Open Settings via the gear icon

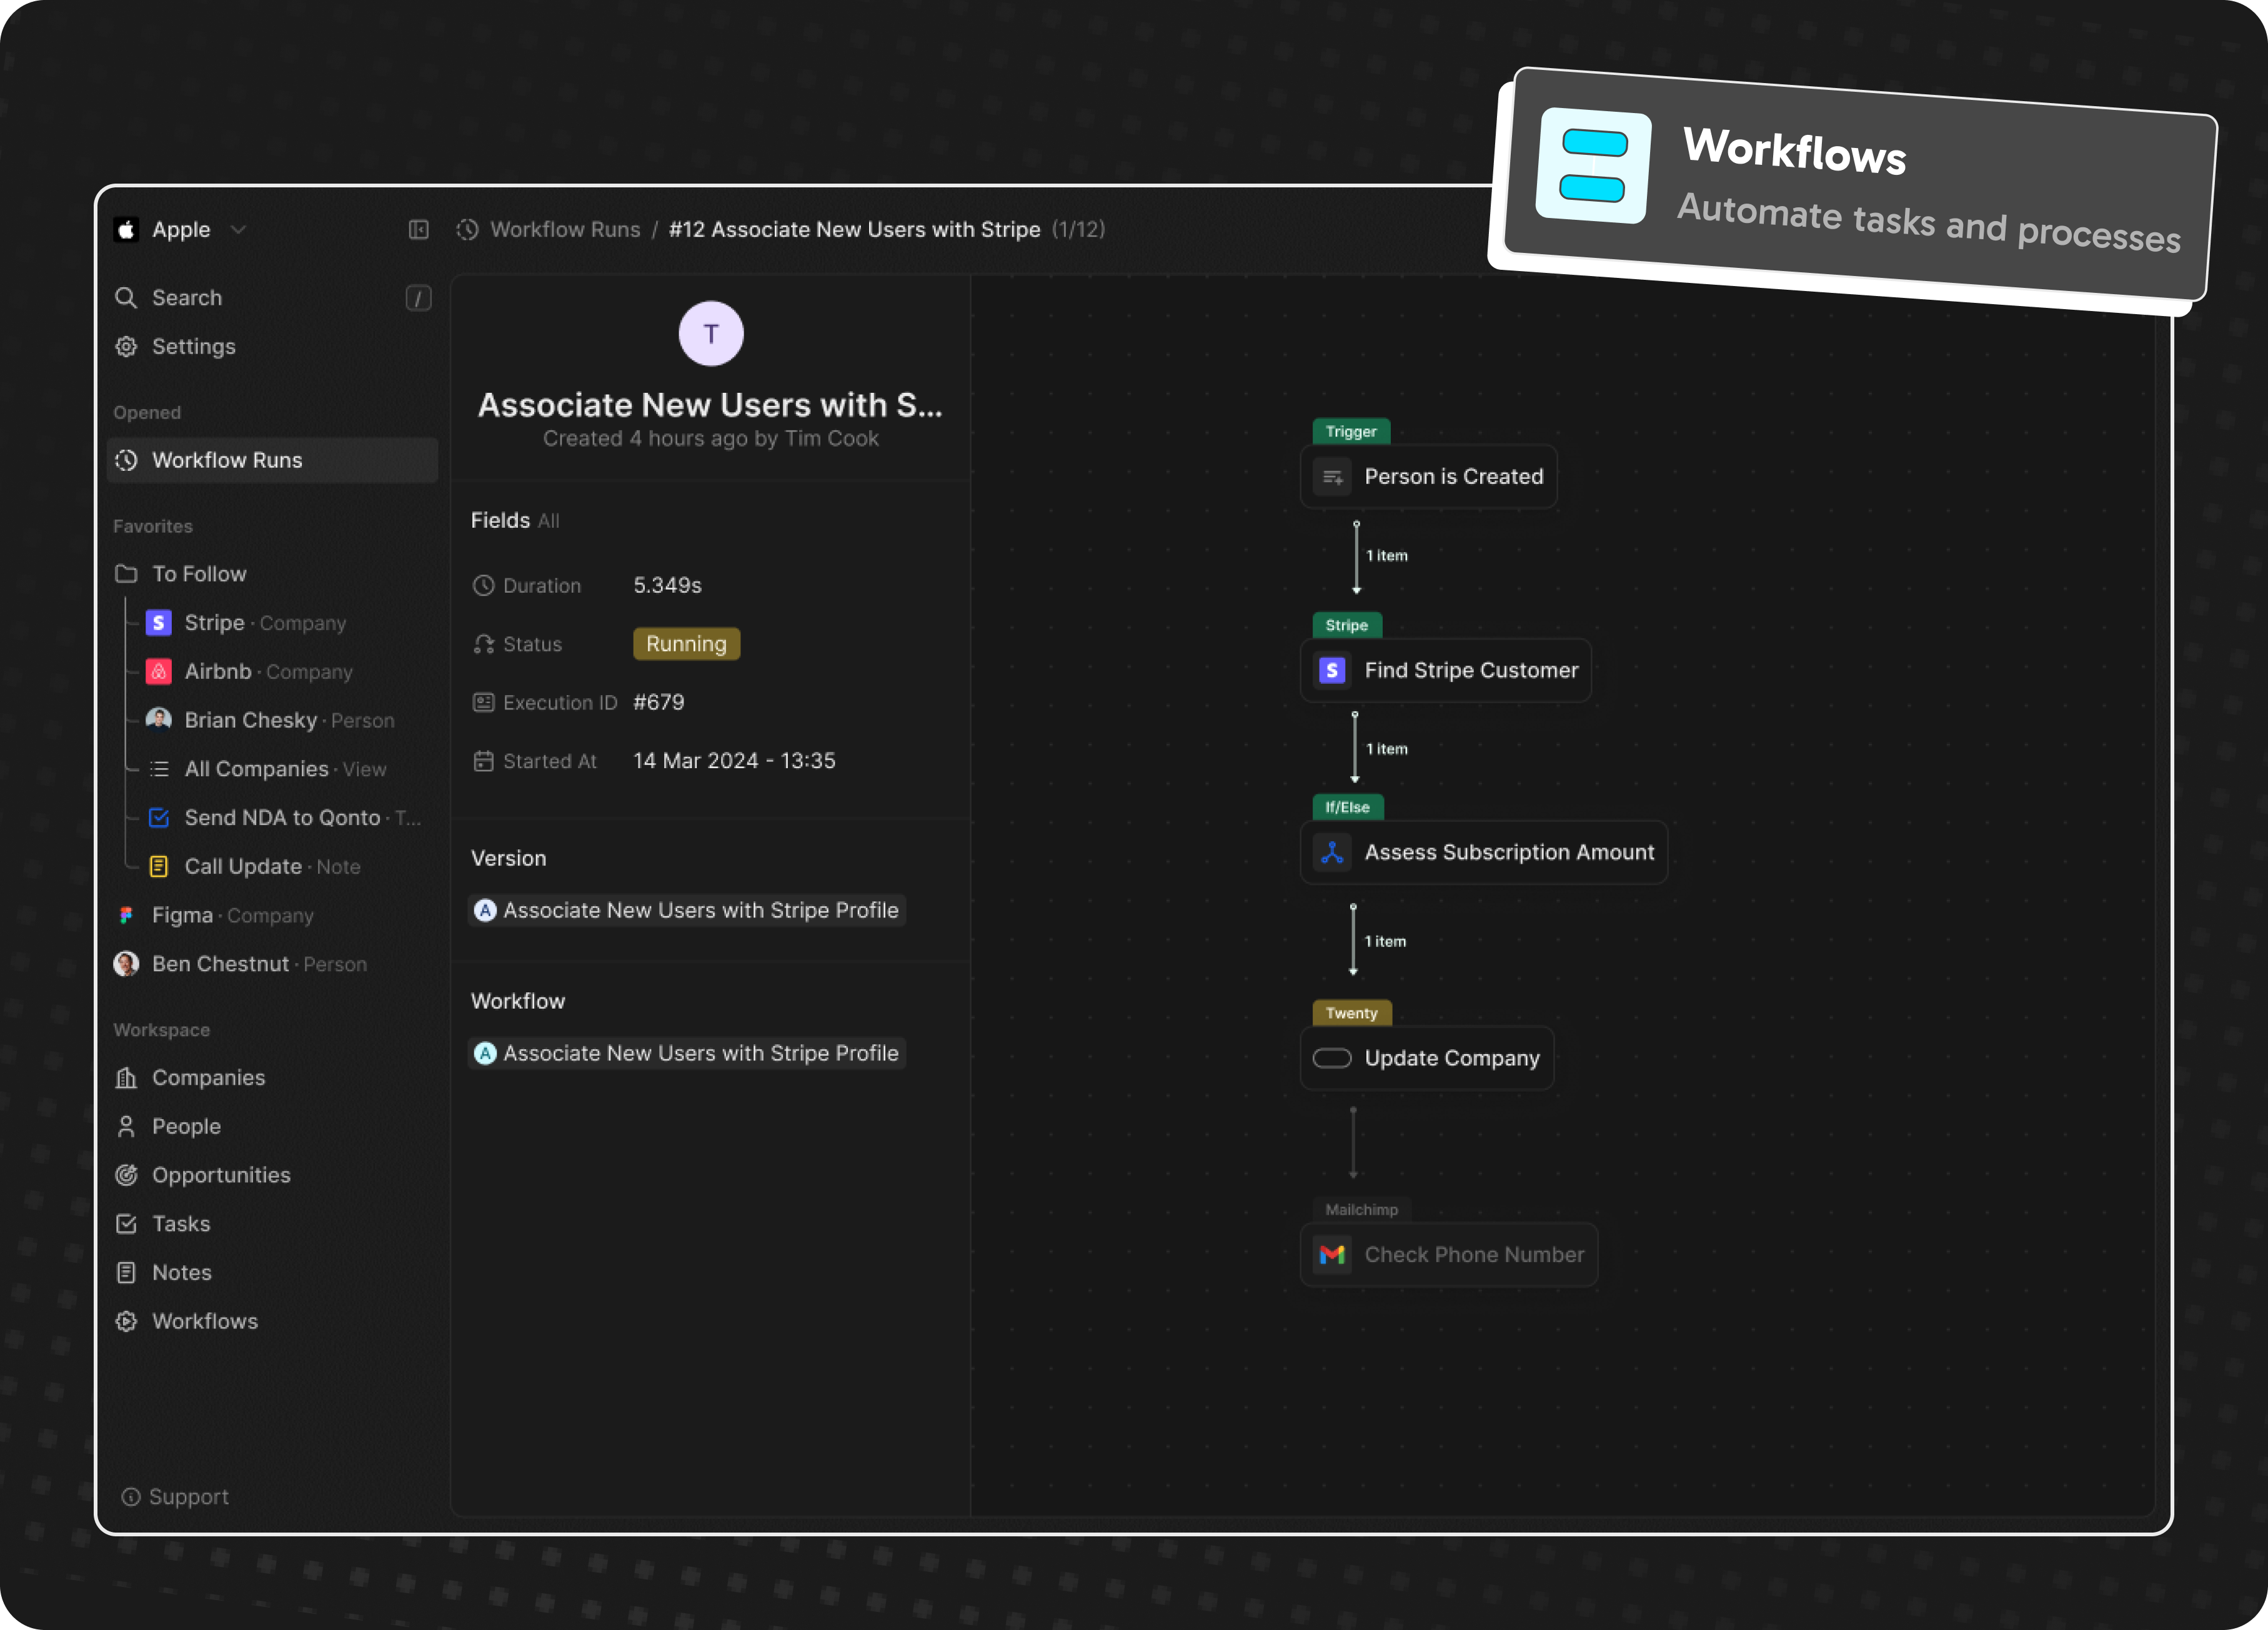pyautogui.click(x=126, y=347)
